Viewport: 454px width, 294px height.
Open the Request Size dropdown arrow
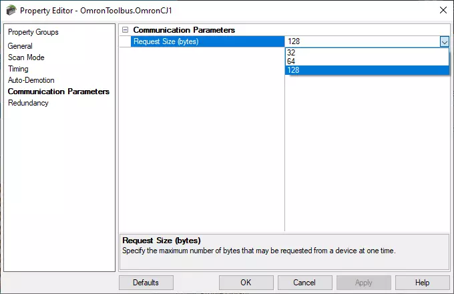(445, 41)
